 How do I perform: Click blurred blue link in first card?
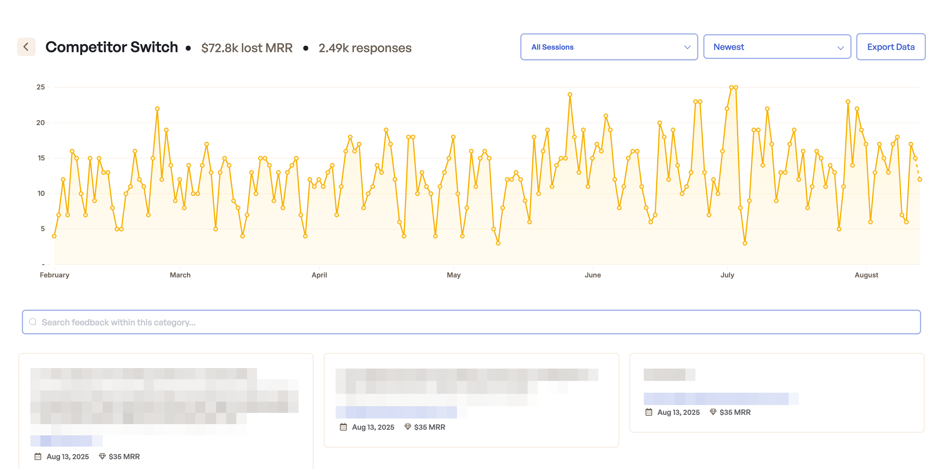(x=66, y=441)
